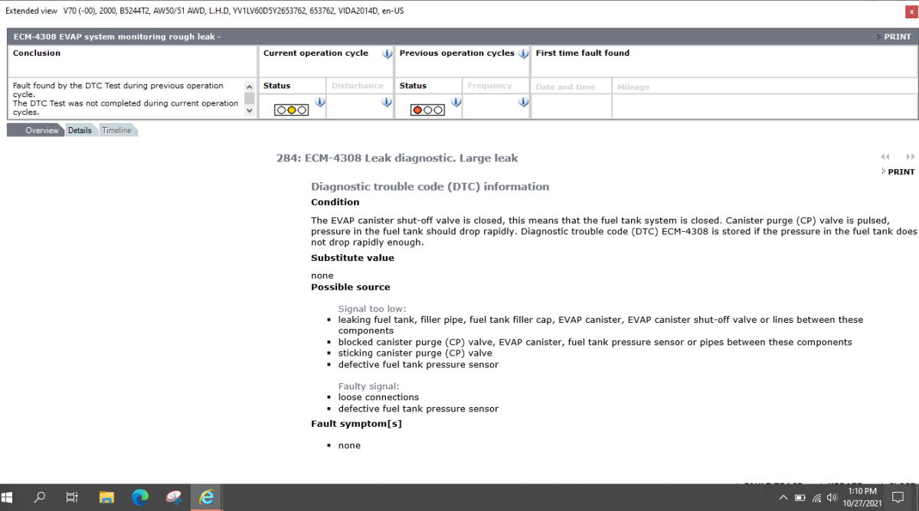Viewport: 919px width, 511px height.
Task: Open Google Chrome from the taskbar
Action: click(x=139, y=496)
